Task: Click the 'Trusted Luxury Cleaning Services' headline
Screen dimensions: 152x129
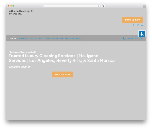Action: click(x=62, y=58)
